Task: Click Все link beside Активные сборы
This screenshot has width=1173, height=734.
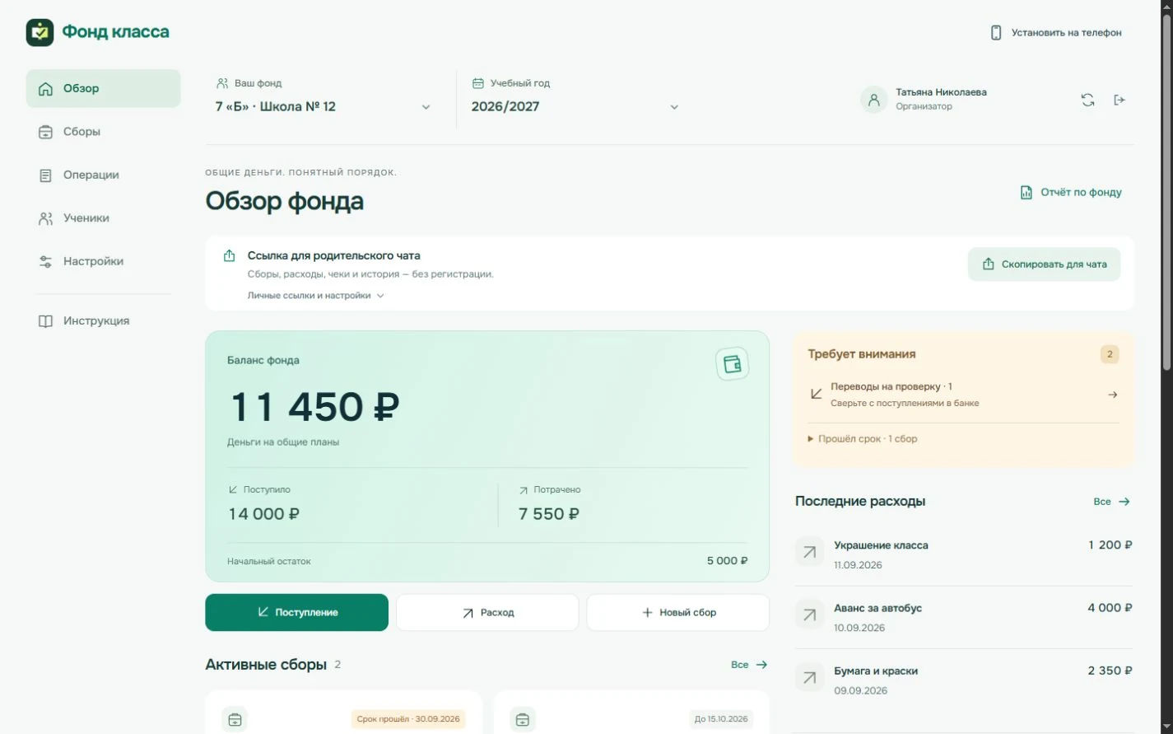Action: point(749,664)
